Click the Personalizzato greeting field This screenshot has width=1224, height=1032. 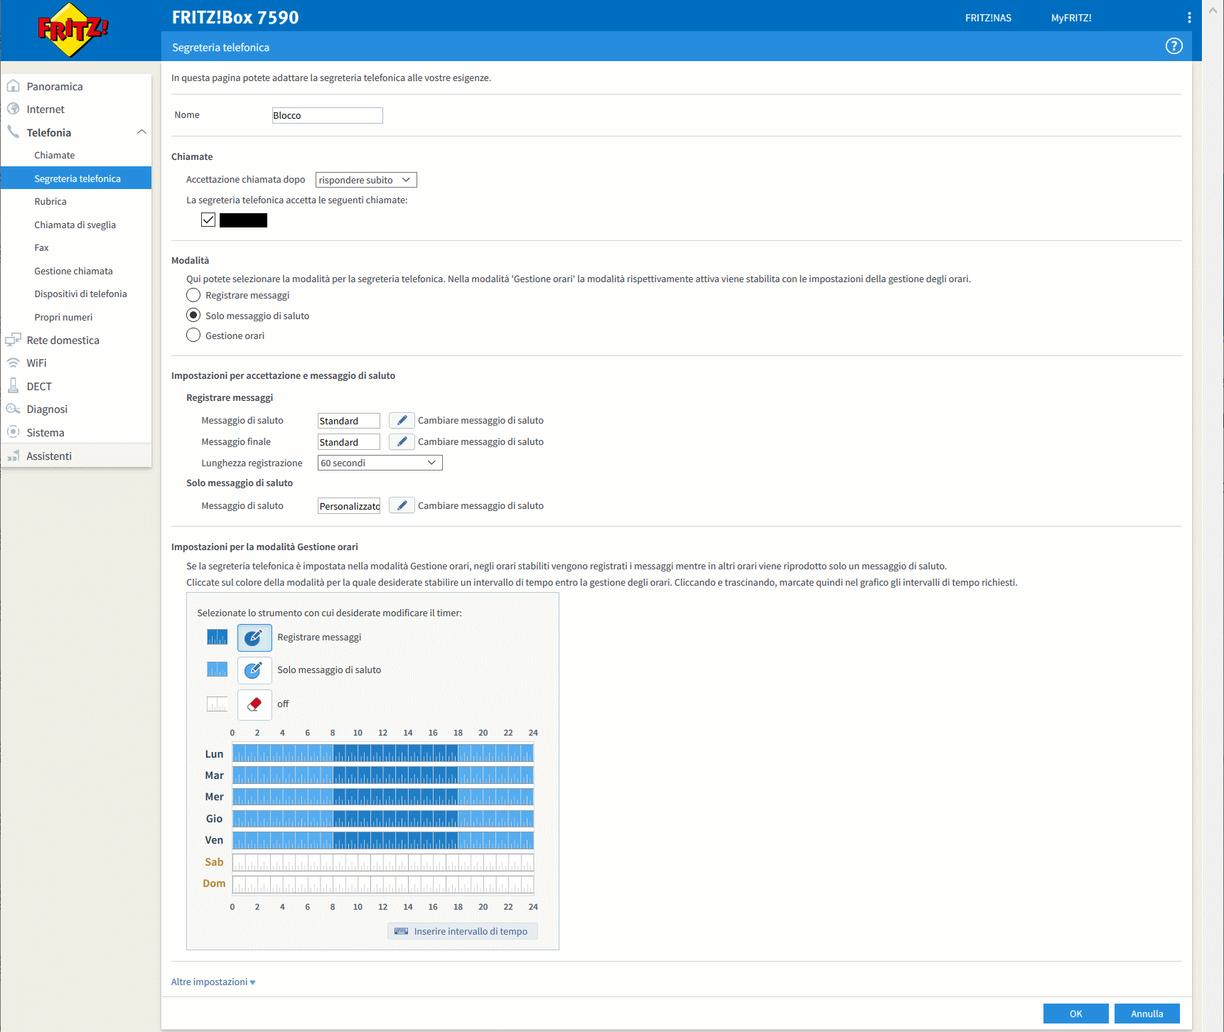[349, 506]
